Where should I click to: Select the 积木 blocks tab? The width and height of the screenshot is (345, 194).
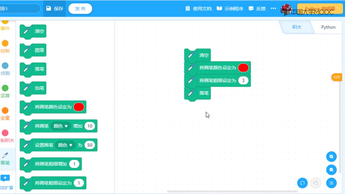pos(297,27)
